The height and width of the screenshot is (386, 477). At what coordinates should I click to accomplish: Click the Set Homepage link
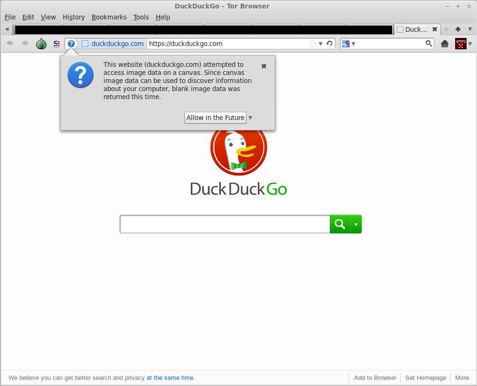coord(426,377)
